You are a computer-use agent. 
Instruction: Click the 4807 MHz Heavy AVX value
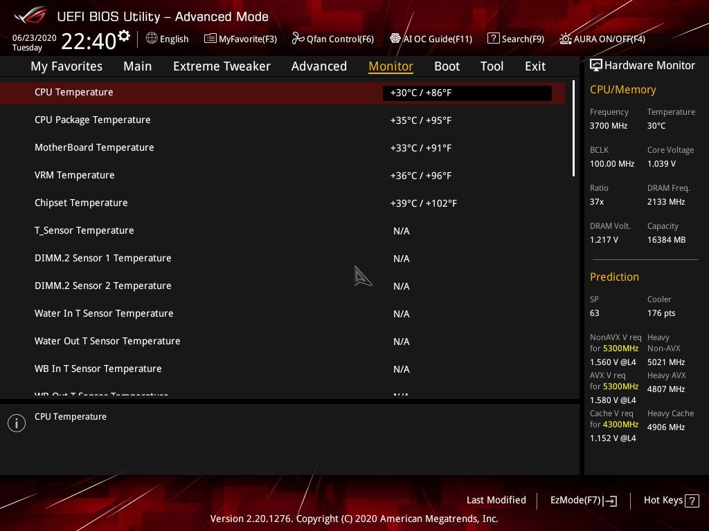[665, 389]
